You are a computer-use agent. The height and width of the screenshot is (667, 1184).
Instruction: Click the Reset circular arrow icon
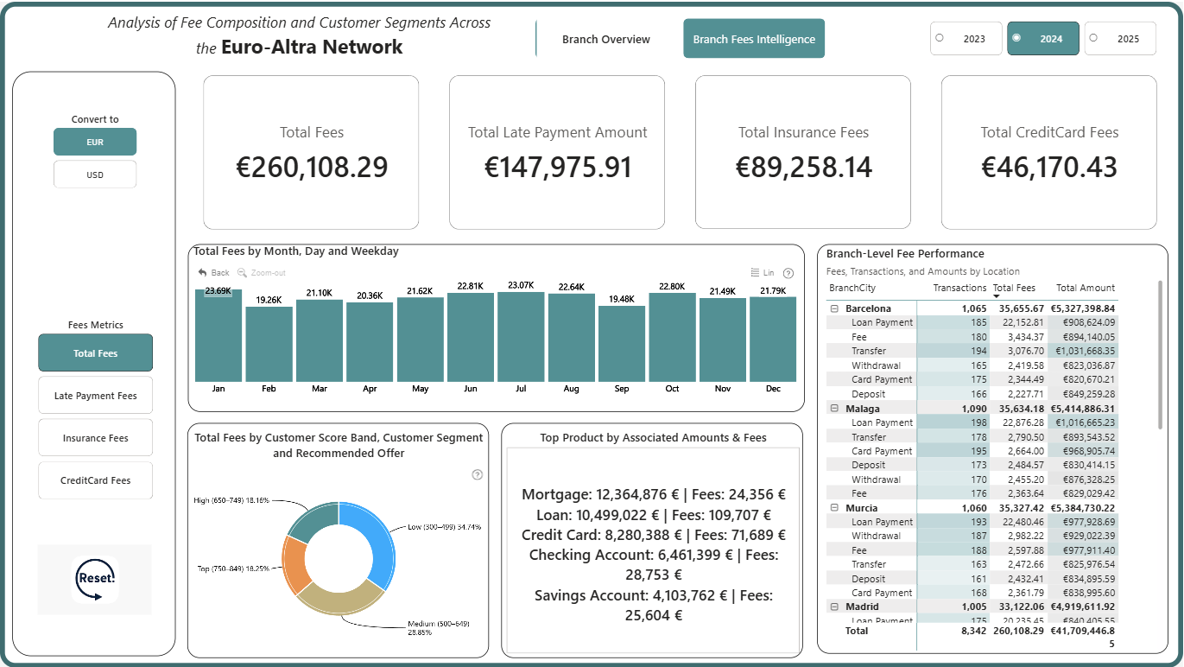click(95, 579)
